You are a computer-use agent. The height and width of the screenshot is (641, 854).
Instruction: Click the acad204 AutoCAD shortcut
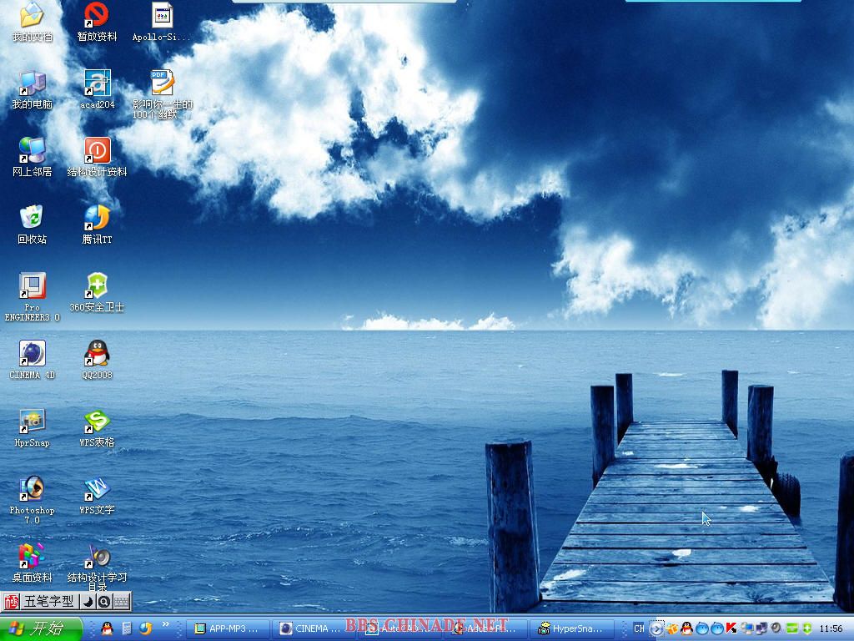[98, 83]
